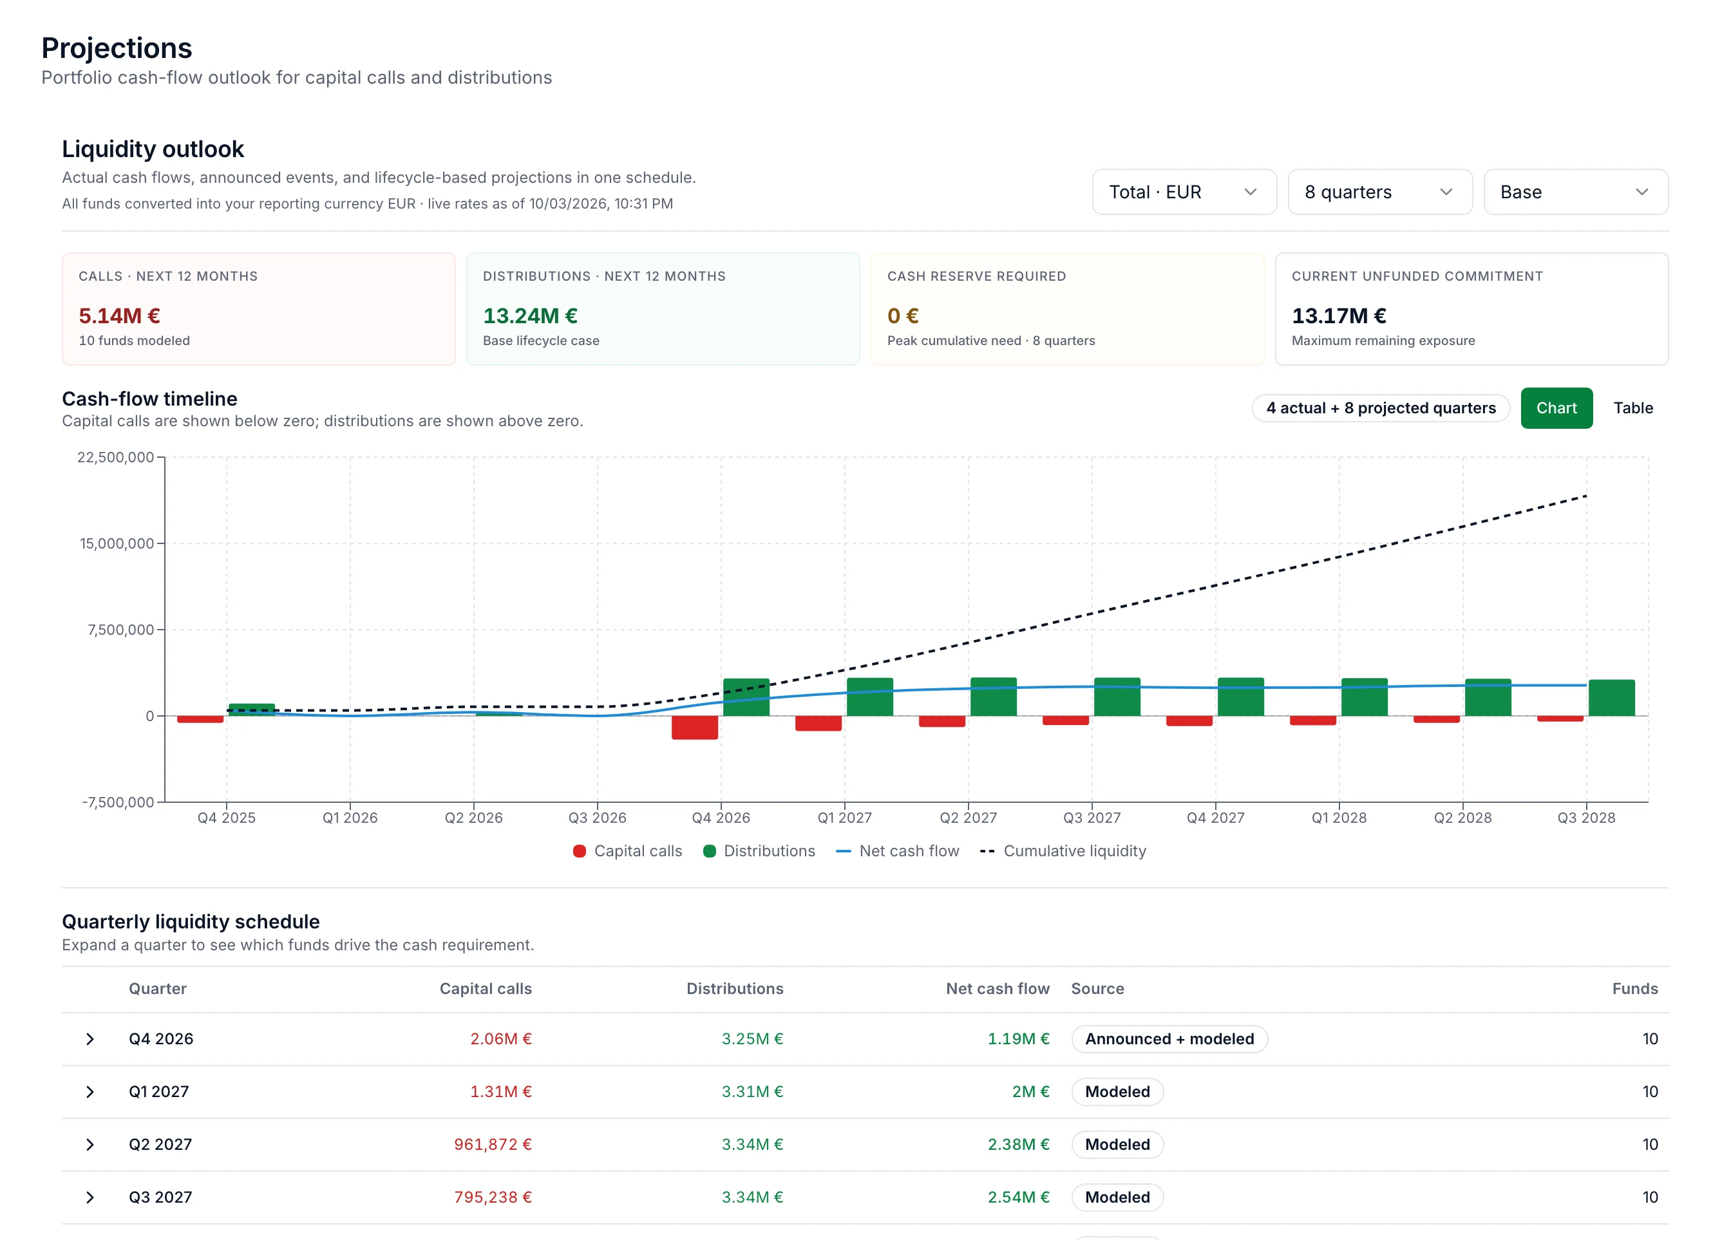1731x1240 pixels.
Task: Click the Capital calls column header
Action: pyautogui.click(x=486, y=989)
